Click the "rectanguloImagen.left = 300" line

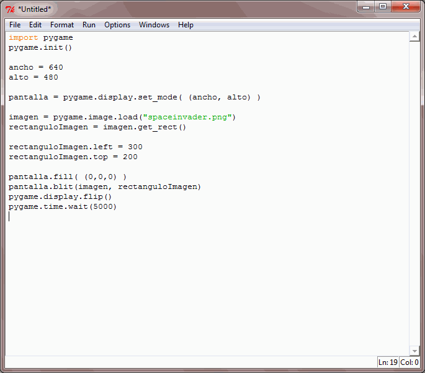(x=76, y=147)
